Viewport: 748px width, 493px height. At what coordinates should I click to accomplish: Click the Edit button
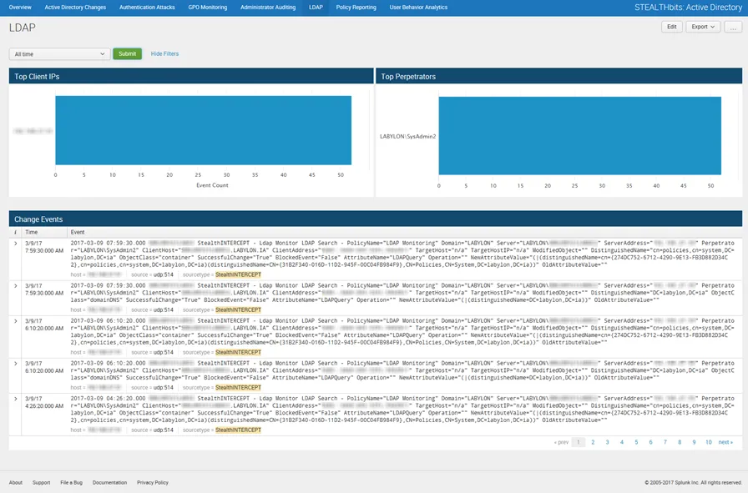point(672,27)
